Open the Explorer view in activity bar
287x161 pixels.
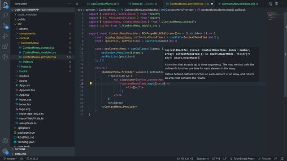pos(5,5)
